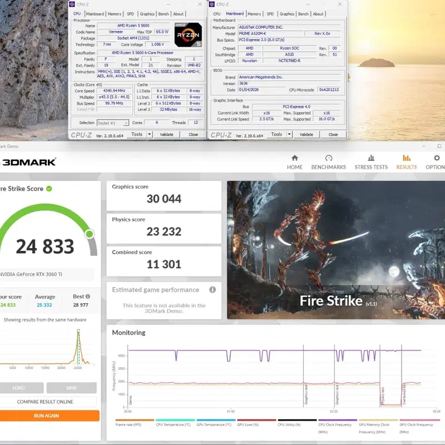Click the CPU-Z app icon in right window title bar
445x445 pixels.
click(212, 4)
